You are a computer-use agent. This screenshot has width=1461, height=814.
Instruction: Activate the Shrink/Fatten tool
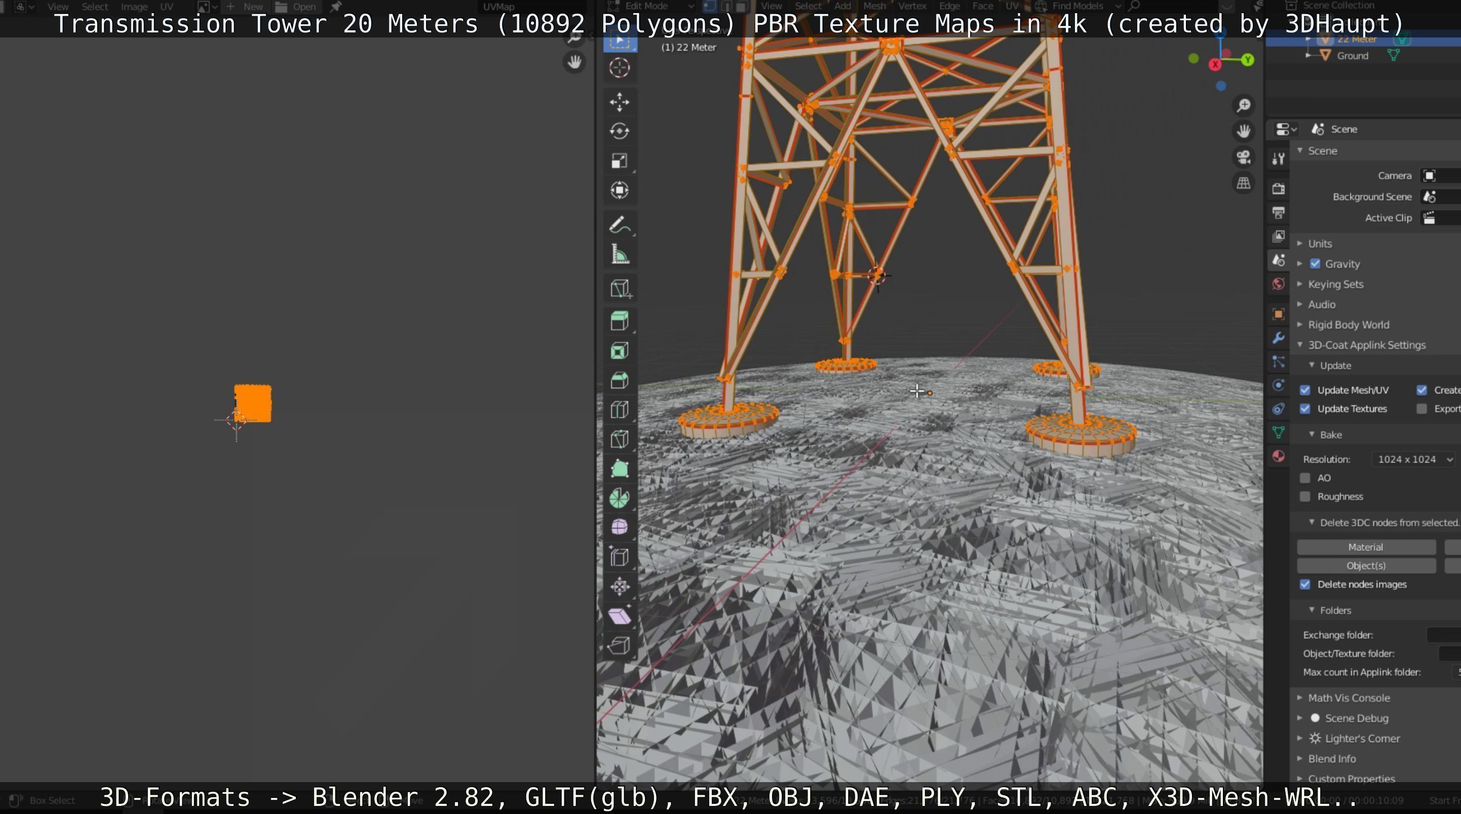[620, 586]
